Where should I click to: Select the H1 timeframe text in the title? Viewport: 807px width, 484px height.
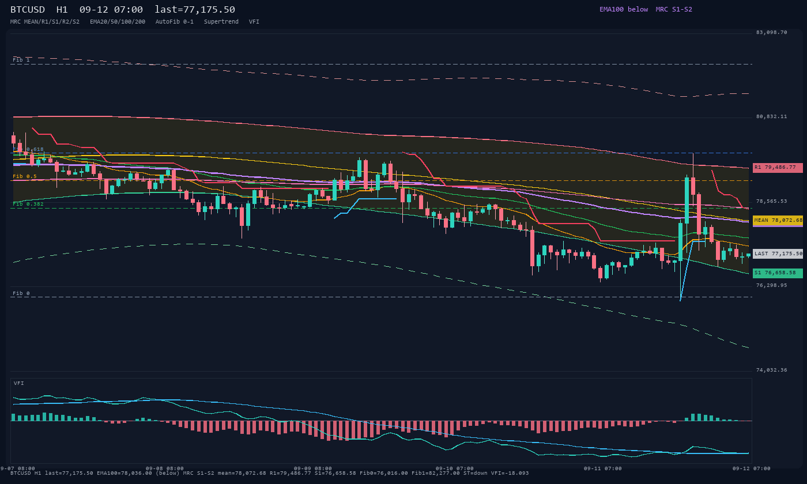(x=62, y=10)
